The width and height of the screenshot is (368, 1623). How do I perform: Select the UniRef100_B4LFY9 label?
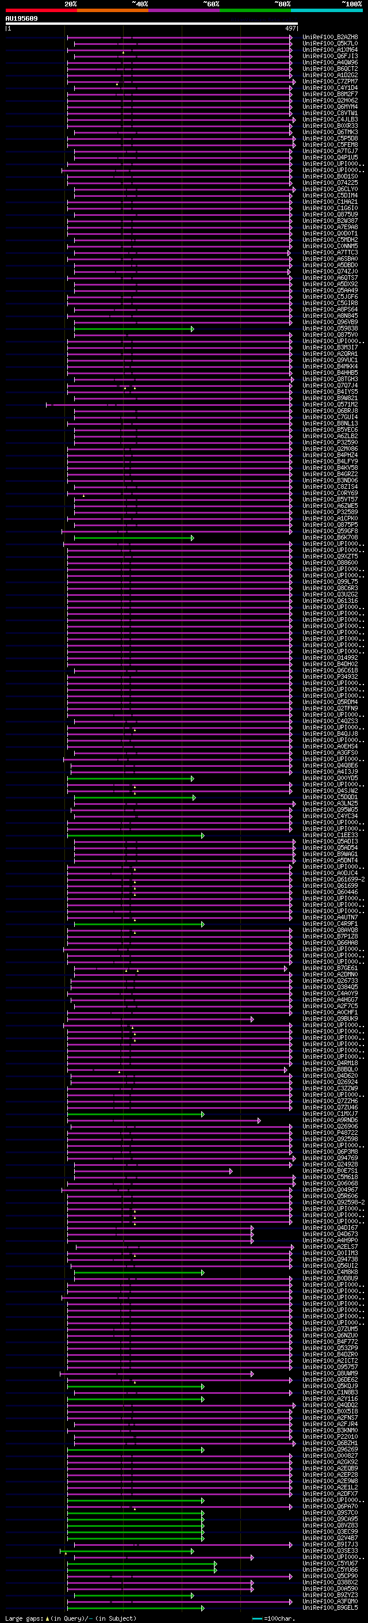tap(329, 462)
